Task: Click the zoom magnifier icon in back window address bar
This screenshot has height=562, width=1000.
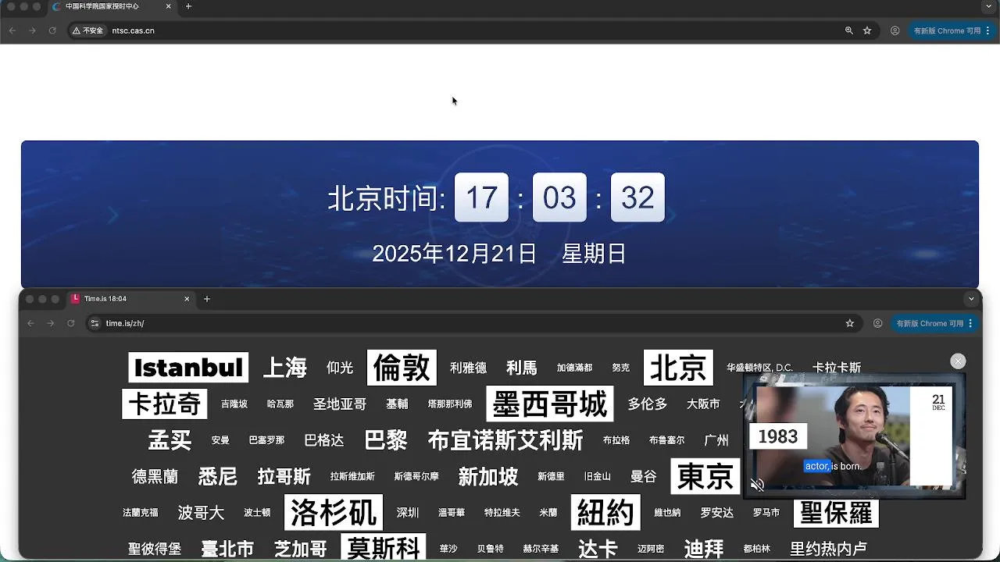Action: [849, 30]
